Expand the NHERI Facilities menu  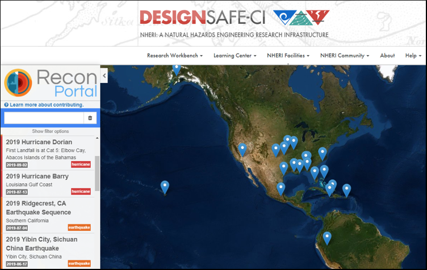pos(288,56)
